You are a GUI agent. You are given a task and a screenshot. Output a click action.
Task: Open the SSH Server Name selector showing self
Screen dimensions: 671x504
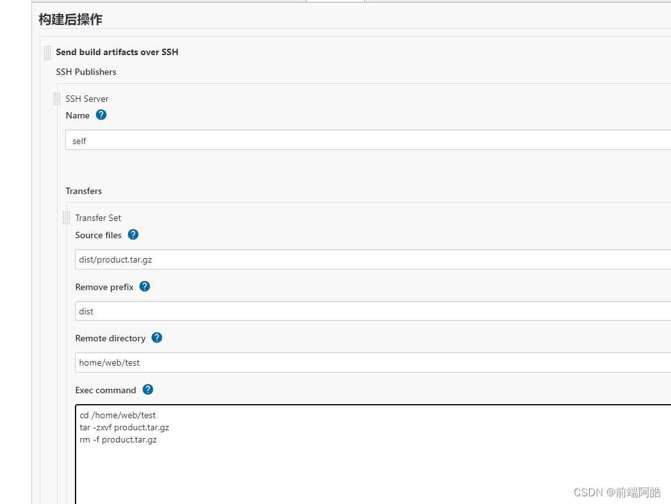coord(368,140)
